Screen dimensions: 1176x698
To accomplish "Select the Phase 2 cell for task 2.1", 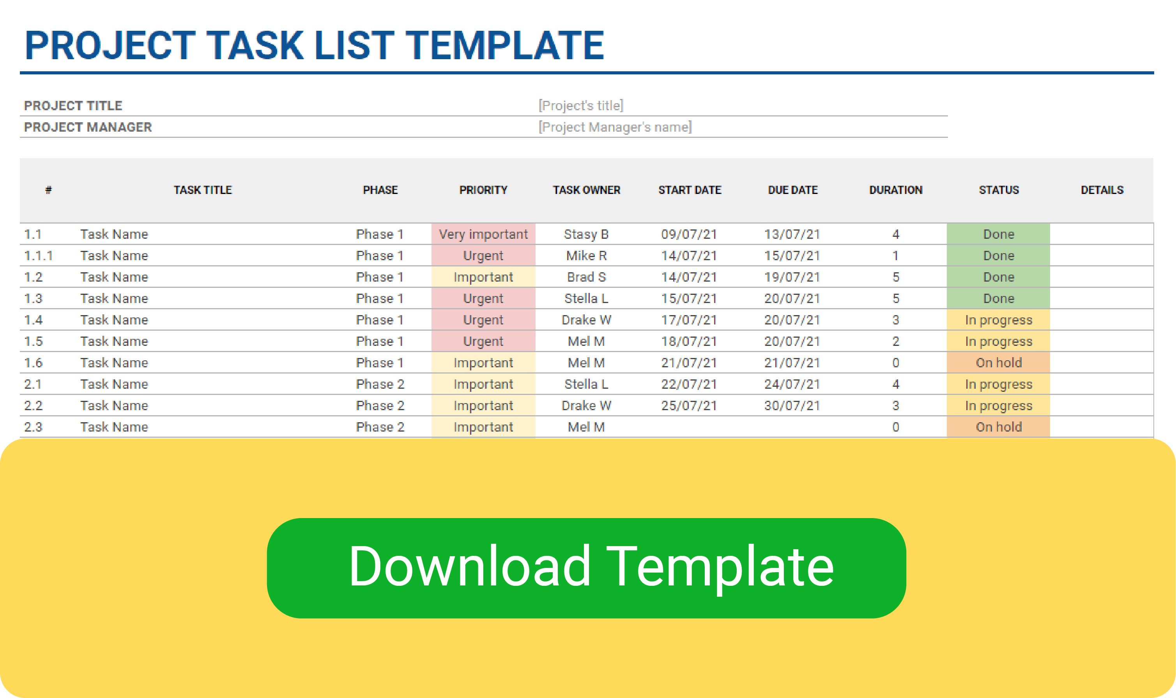I will (x=380, y=384).
